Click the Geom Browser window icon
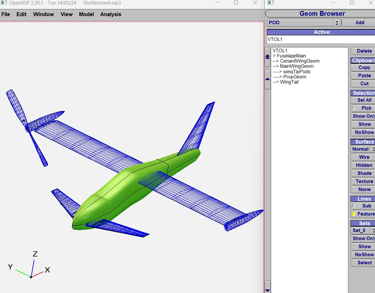Viewport: 375px width, 293px height. point(270,3)
